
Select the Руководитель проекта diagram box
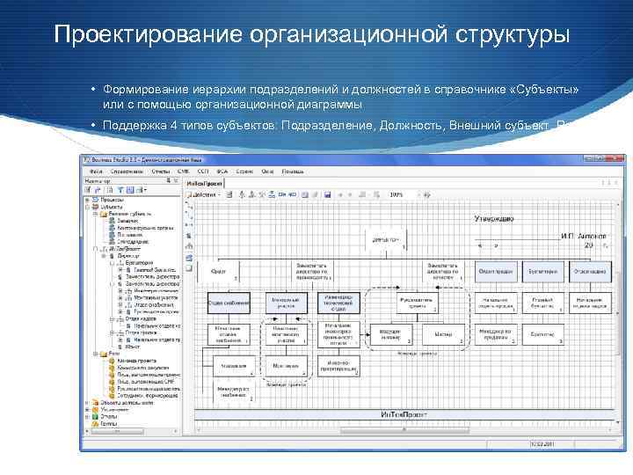click(x=417, y=303)
